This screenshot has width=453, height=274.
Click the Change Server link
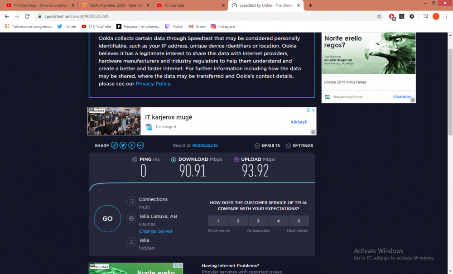coord(156,231)
